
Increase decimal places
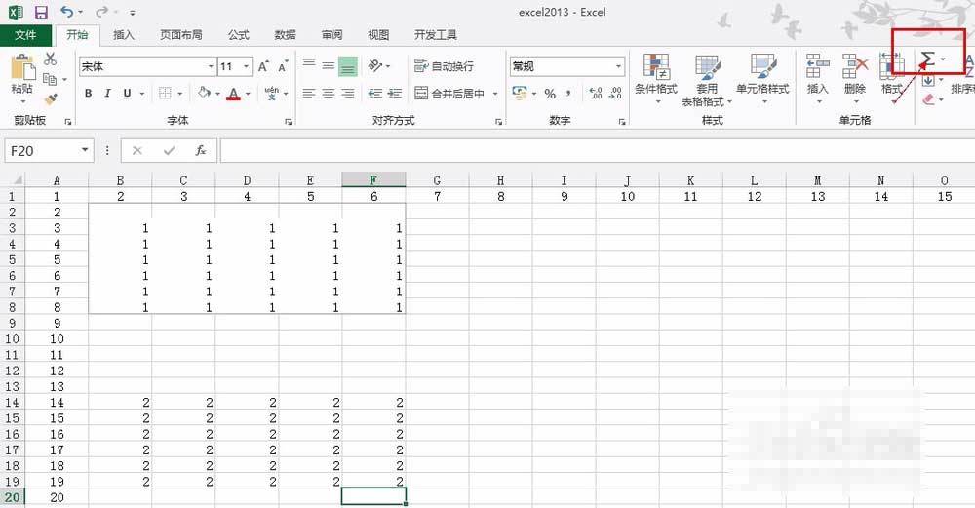[x=596, y=94]
